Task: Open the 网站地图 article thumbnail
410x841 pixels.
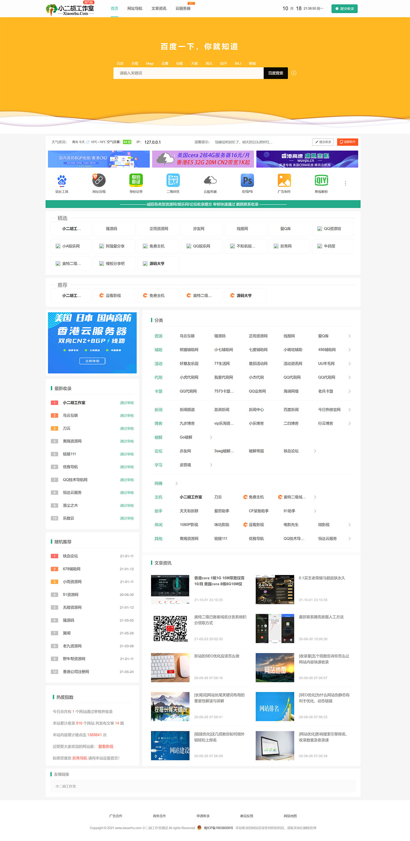Action: pyautogui.click(x=275, y=667)
